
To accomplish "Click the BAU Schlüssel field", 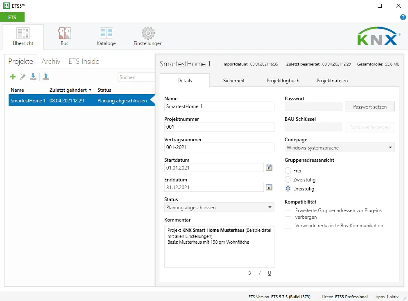I will 313,127.
